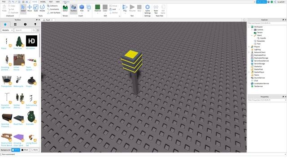Click the Lock button
287x161 pixels.
[113, 9]
